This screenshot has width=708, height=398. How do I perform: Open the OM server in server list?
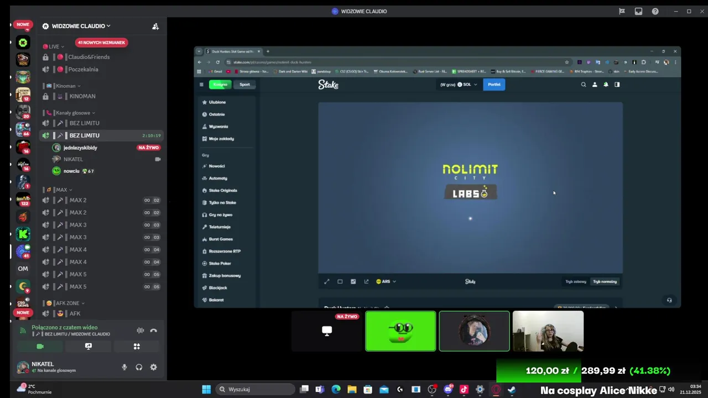pos(23,269)
